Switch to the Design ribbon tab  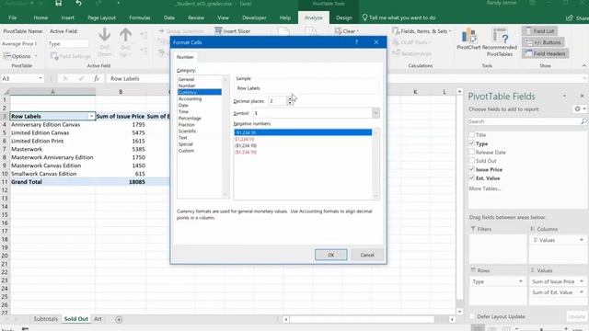coord(343,17)
